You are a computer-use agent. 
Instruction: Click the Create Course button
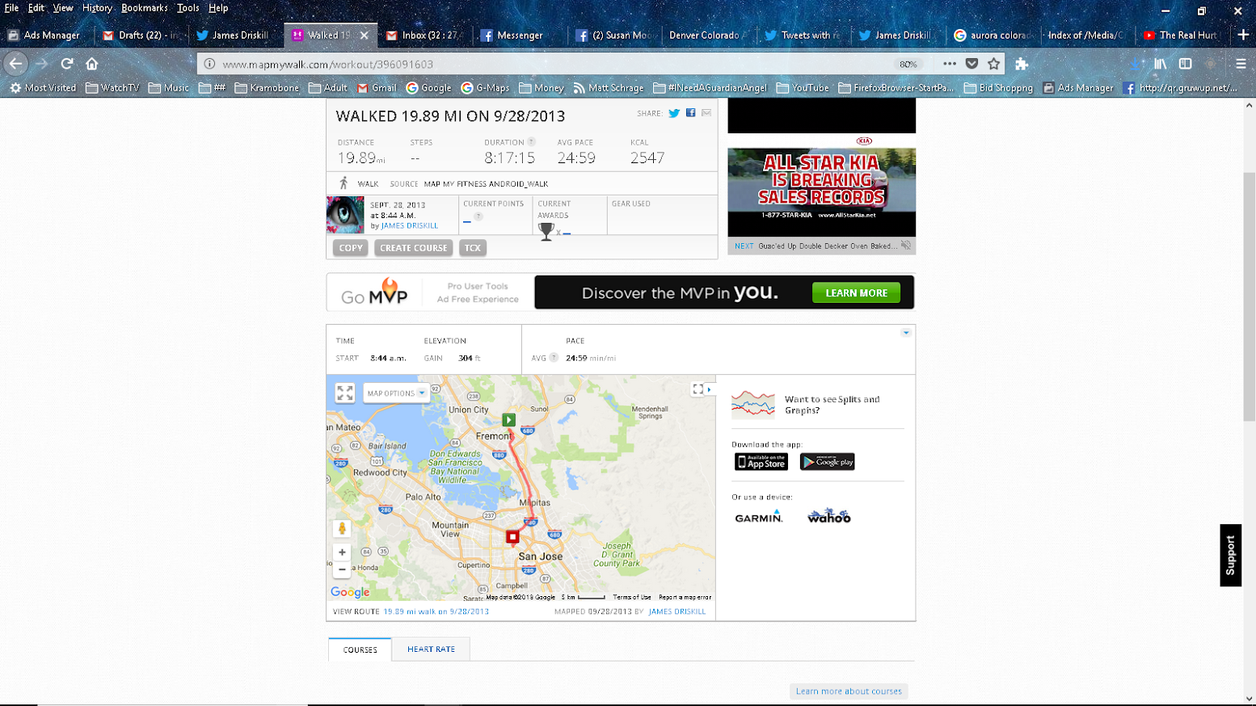pos(414,248)
